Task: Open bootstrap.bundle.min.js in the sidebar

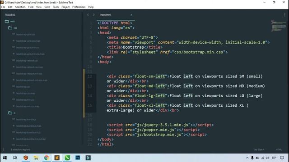Action: click(28, 132)
